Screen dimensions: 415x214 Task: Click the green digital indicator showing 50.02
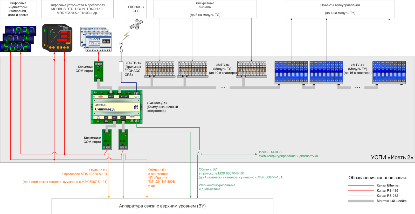coord(16,47)
